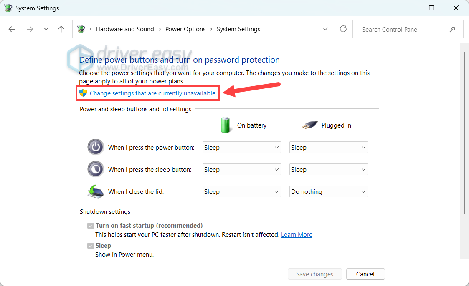Click the Forward navigation arrow
Screen dimensions: 469x286
click(30, 29)
